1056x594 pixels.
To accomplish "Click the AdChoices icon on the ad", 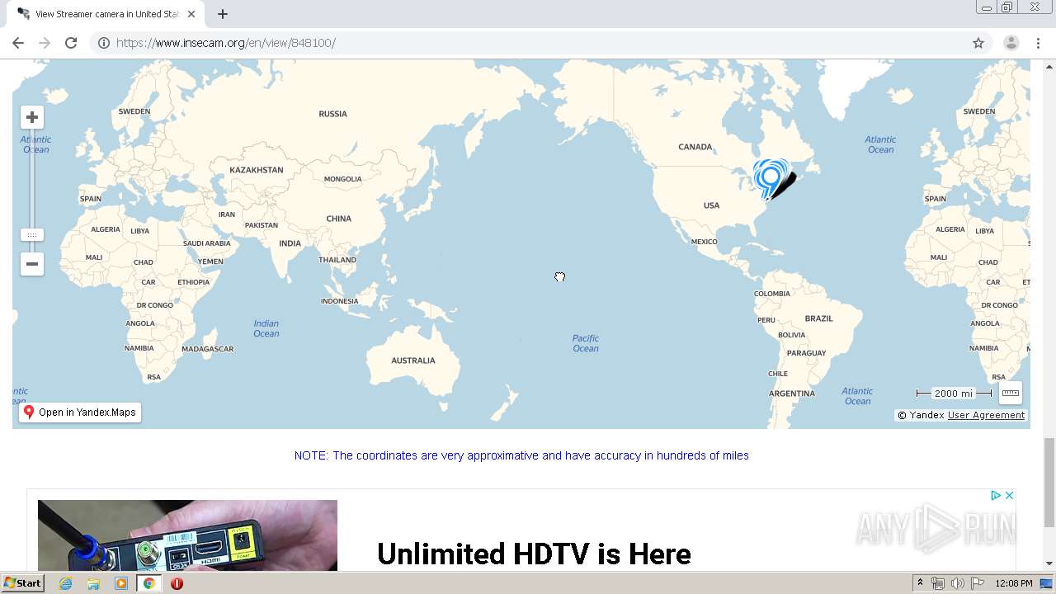I will tap(996, 495).
